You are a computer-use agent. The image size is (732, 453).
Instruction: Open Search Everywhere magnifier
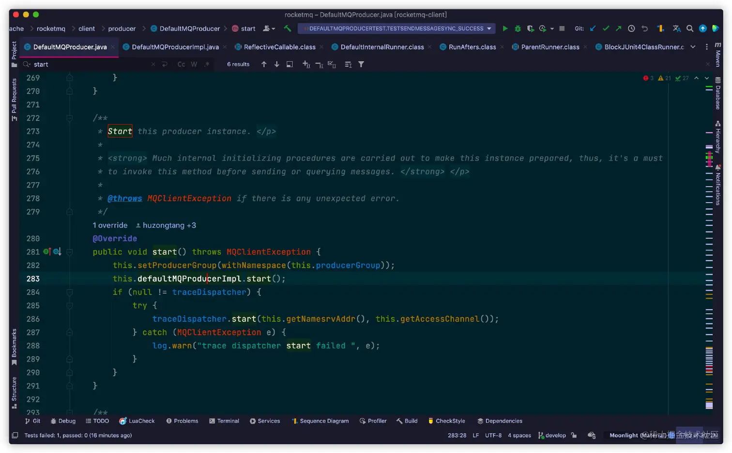(690, 29)
